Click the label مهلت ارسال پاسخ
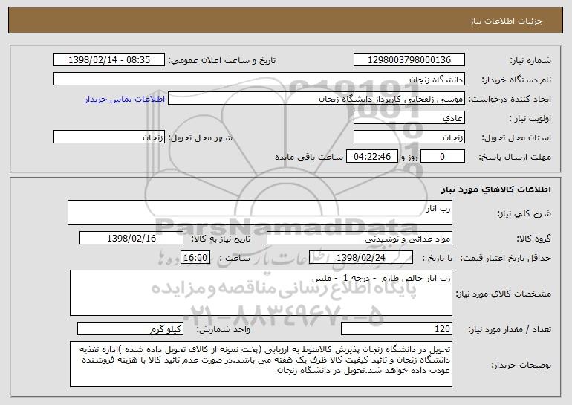The height and width of the screenshot is (405, 572). tap(515, 157)
